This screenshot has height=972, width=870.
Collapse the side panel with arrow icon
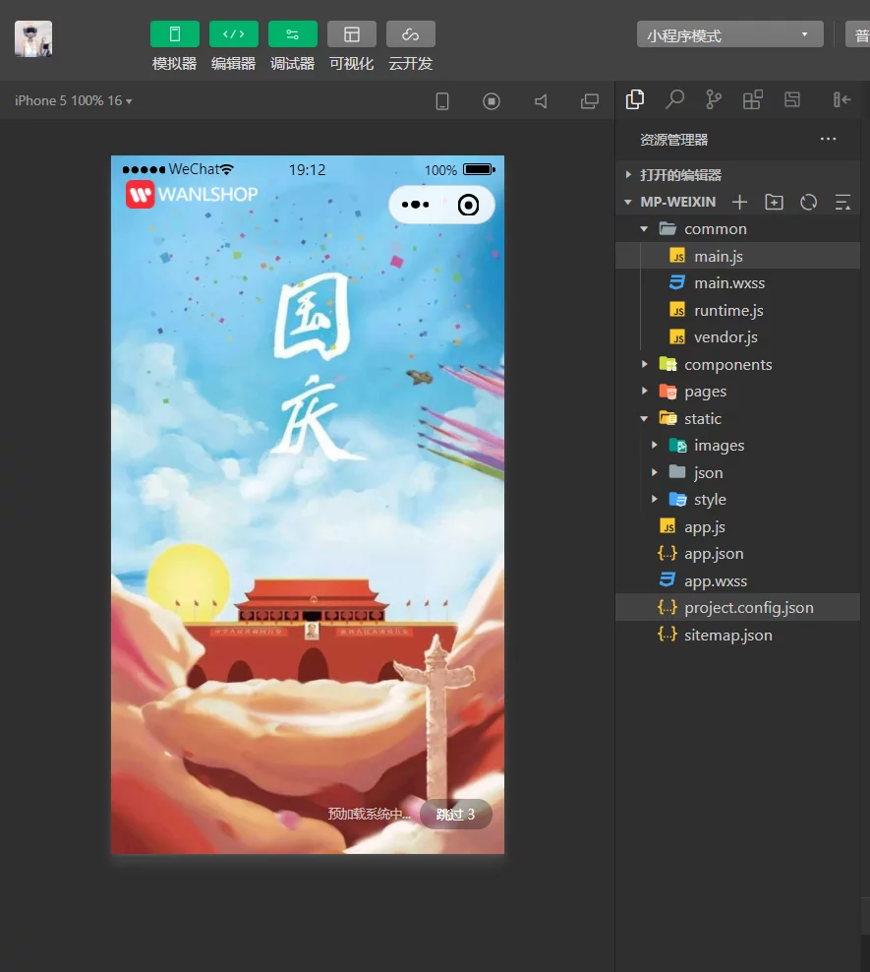coord(841,99)
